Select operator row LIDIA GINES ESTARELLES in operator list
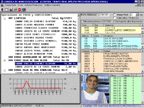This screenshot has height=108, width=144. pyautogui.click(x=111, y=64)
